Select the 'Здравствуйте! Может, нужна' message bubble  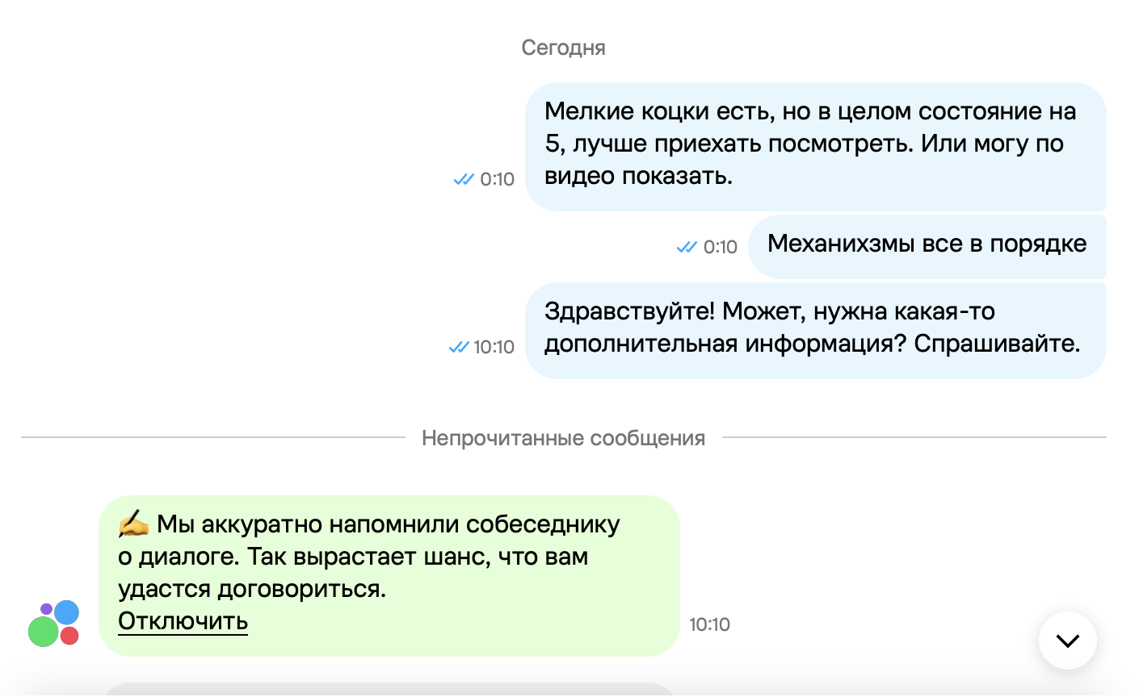click(815, 330)
